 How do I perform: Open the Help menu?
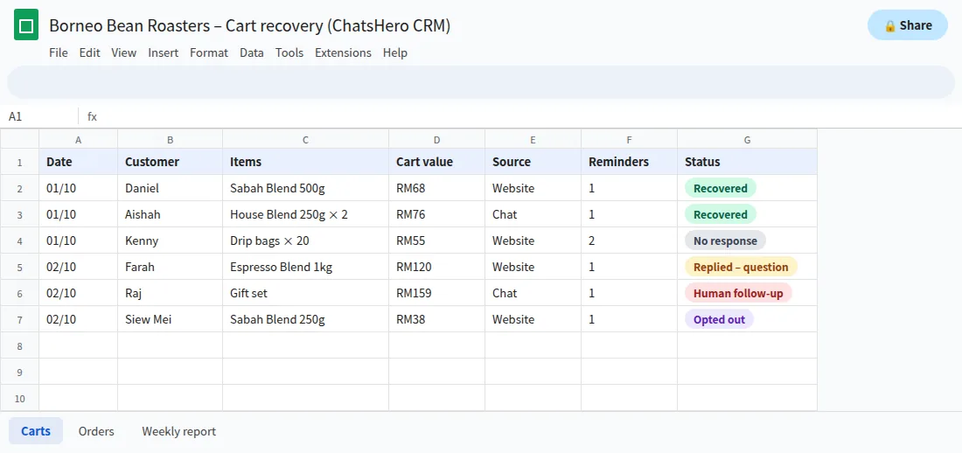point(395,52)
